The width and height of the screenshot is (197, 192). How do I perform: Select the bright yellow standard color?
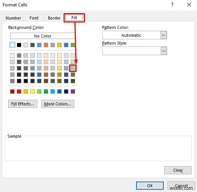click(x=33, y=91)
